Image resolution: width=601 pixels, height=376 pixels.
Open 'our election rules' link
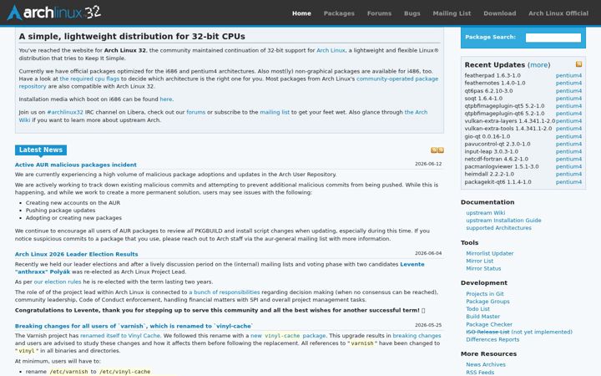[x=58, y=282]
